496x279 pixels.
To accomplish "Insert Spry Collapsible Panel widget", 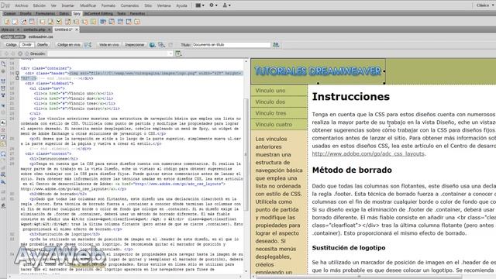I will tap(129, 22).
